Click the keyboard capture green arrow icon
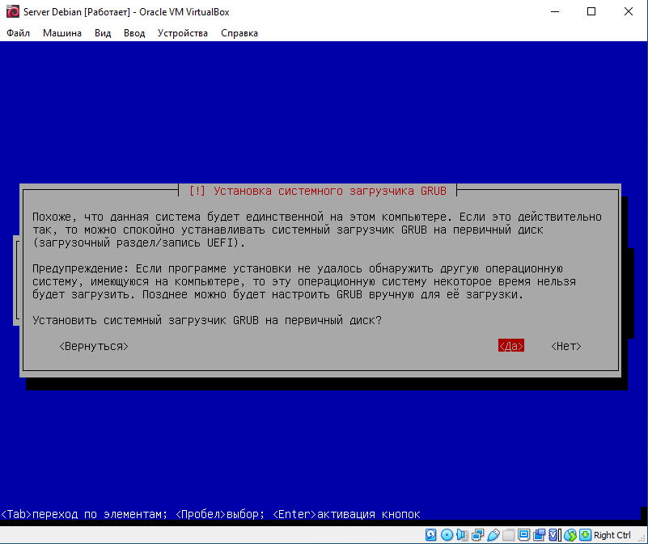 (x=584, y=535)
